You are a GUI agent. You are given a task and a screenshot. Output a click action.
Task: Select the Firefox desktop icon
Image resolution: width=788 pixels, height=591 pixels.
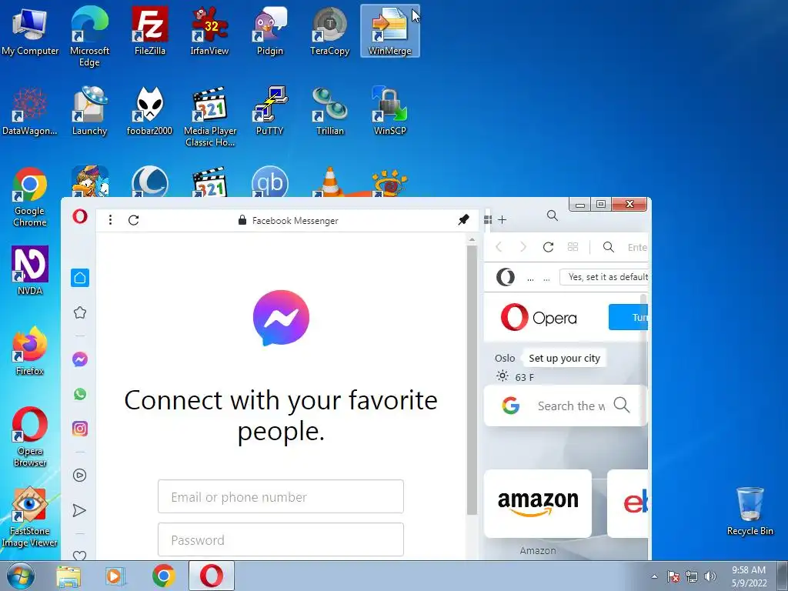[30, 351]
